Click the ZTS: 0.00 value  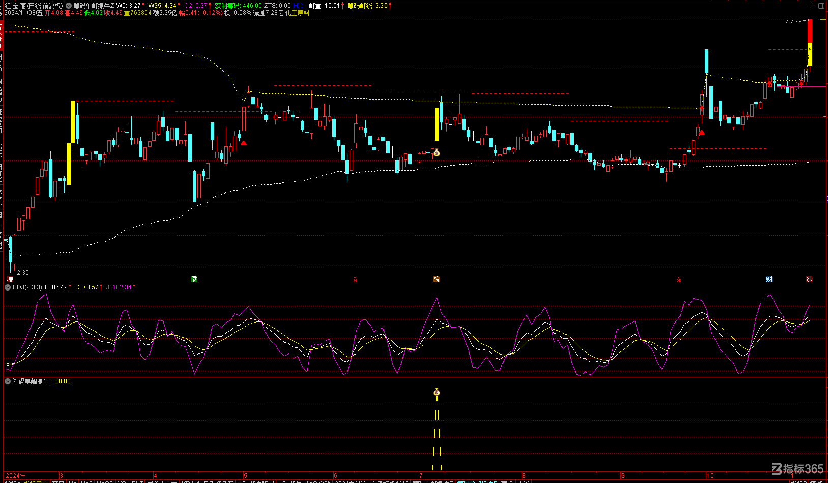tap(278, 6)
